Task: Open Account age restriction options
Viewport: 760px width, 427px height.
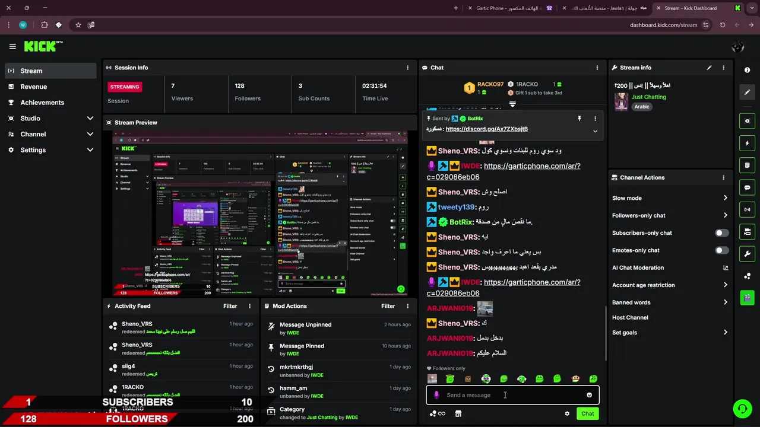Action: click(x=670, y=285)
